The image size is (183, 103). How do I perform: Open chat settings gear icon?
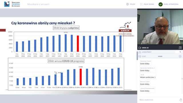pos(180,56)
